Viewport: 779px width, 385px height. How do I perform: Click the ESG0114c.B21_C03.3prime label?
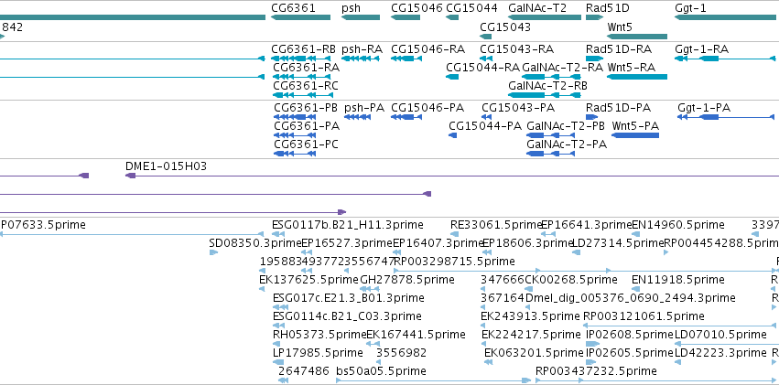347,316
